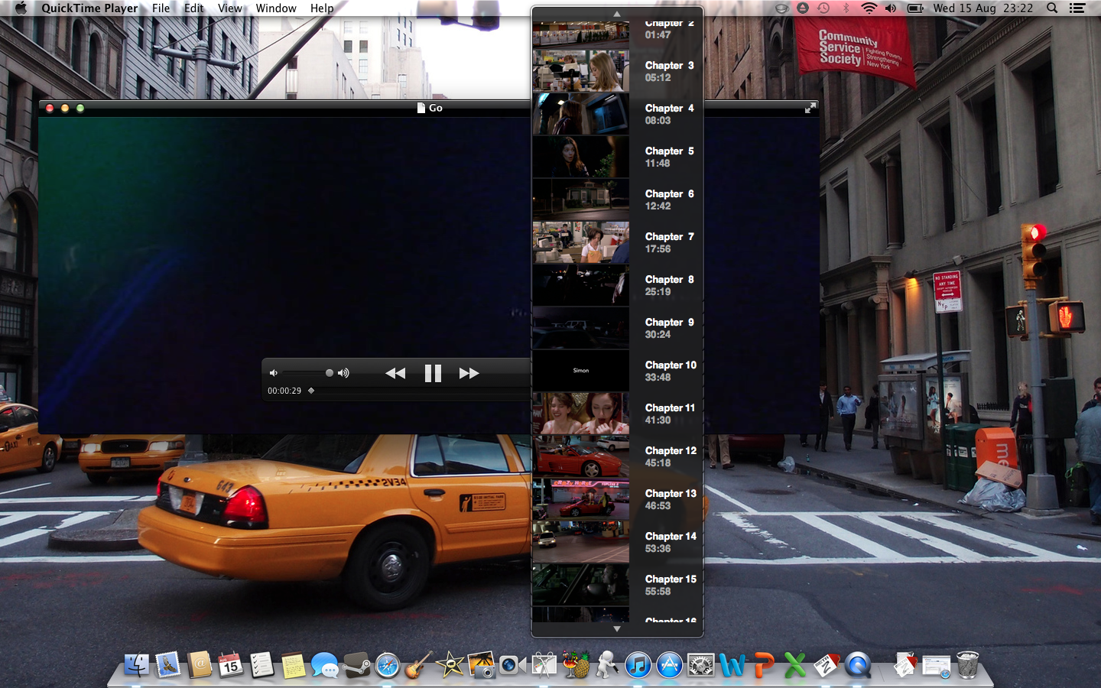Open the File menu

161,8
